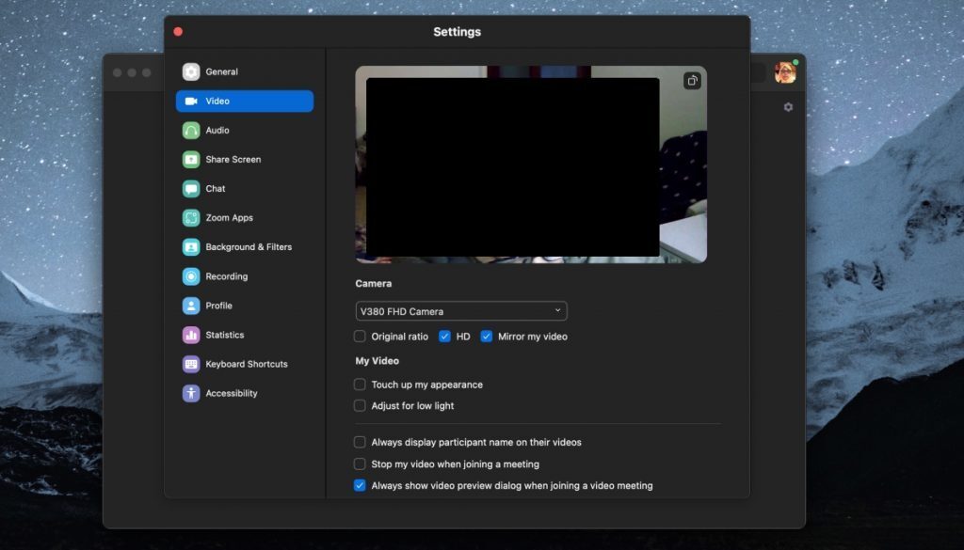The width and height of the screenshot is (964, 550).
Task: Disable HD video quality
Action: pos(444,336)
